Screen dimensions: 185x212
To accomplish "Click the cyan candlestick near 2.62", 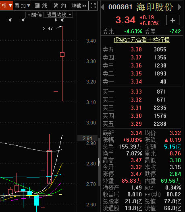I will (x=36, y=200).
